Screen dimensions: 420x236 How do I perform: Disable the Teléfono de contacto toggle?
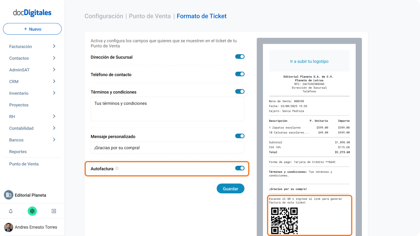coord(240,74)
